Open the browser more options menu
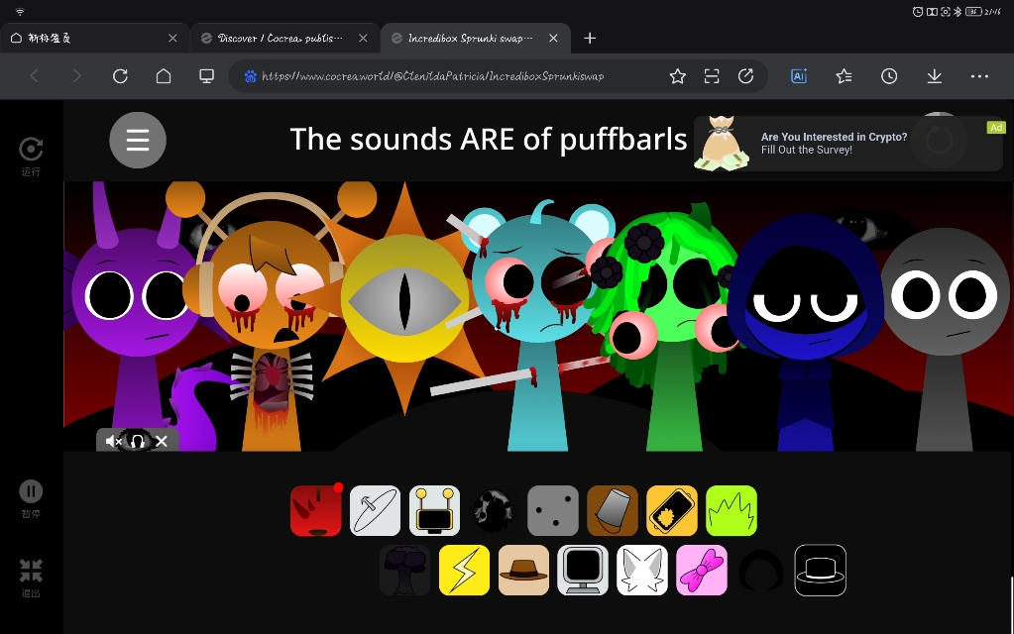 (x=979, y=76)
